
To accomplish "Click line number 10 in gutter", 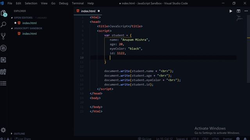I will [x=82, y=58].
